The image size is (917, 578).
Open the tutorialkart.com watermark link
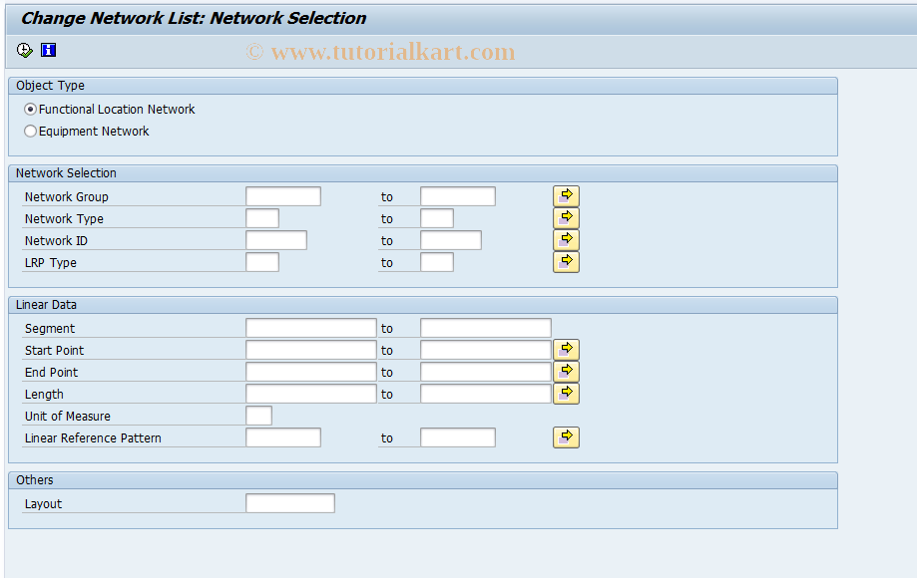point(382,51)
